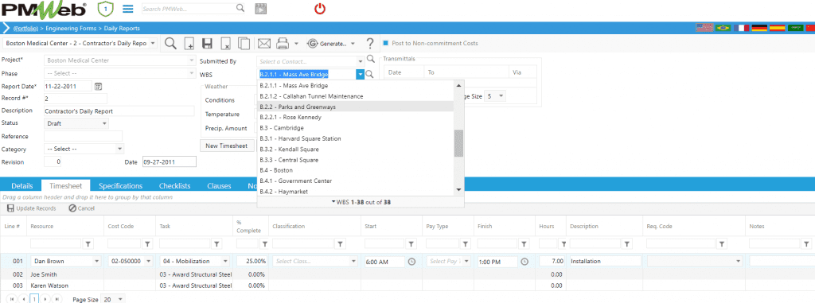Select the Brazil flag language icon
815x303 pixels.
click(723, 28)
